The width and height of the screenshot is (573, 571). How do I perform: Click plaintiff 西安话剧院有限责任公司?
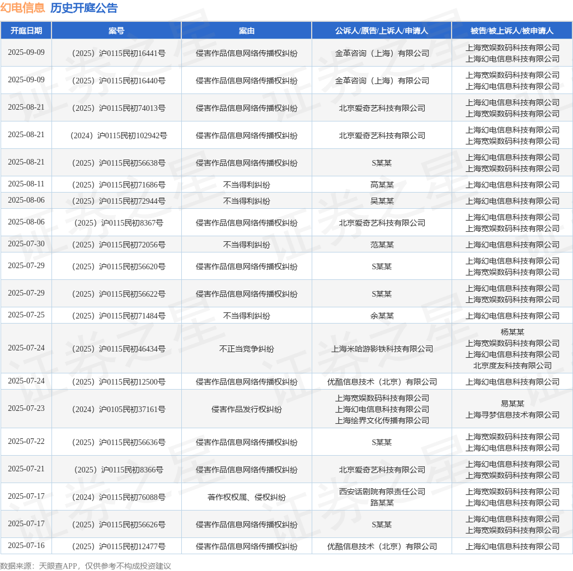point(382,492)
